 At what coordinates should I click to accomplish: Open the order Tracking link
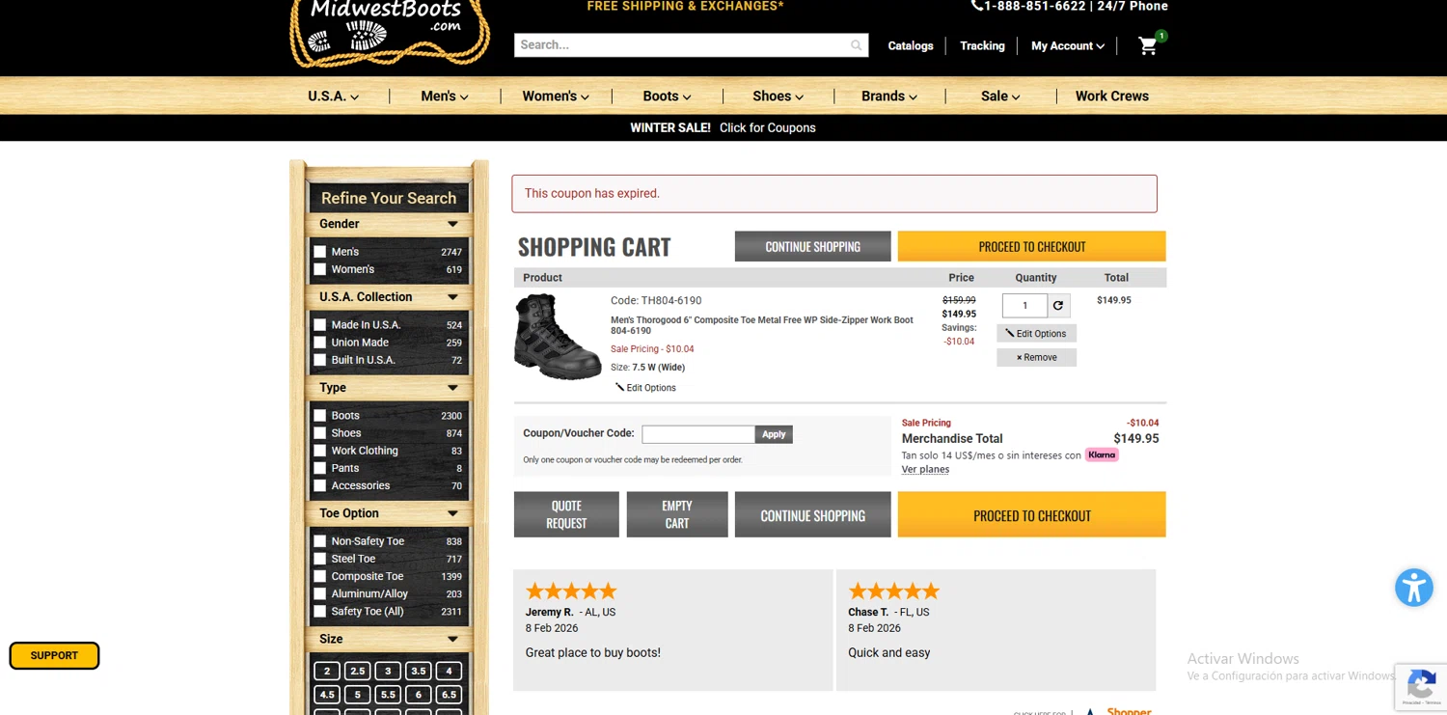[982, 45]
